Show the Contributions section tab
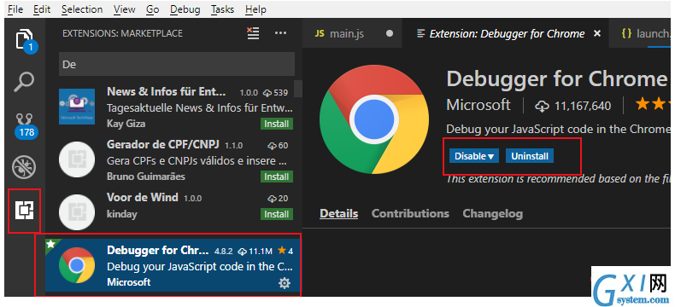Image resolution: width=675 pixels, height=307 pixels. coord(410,213)
